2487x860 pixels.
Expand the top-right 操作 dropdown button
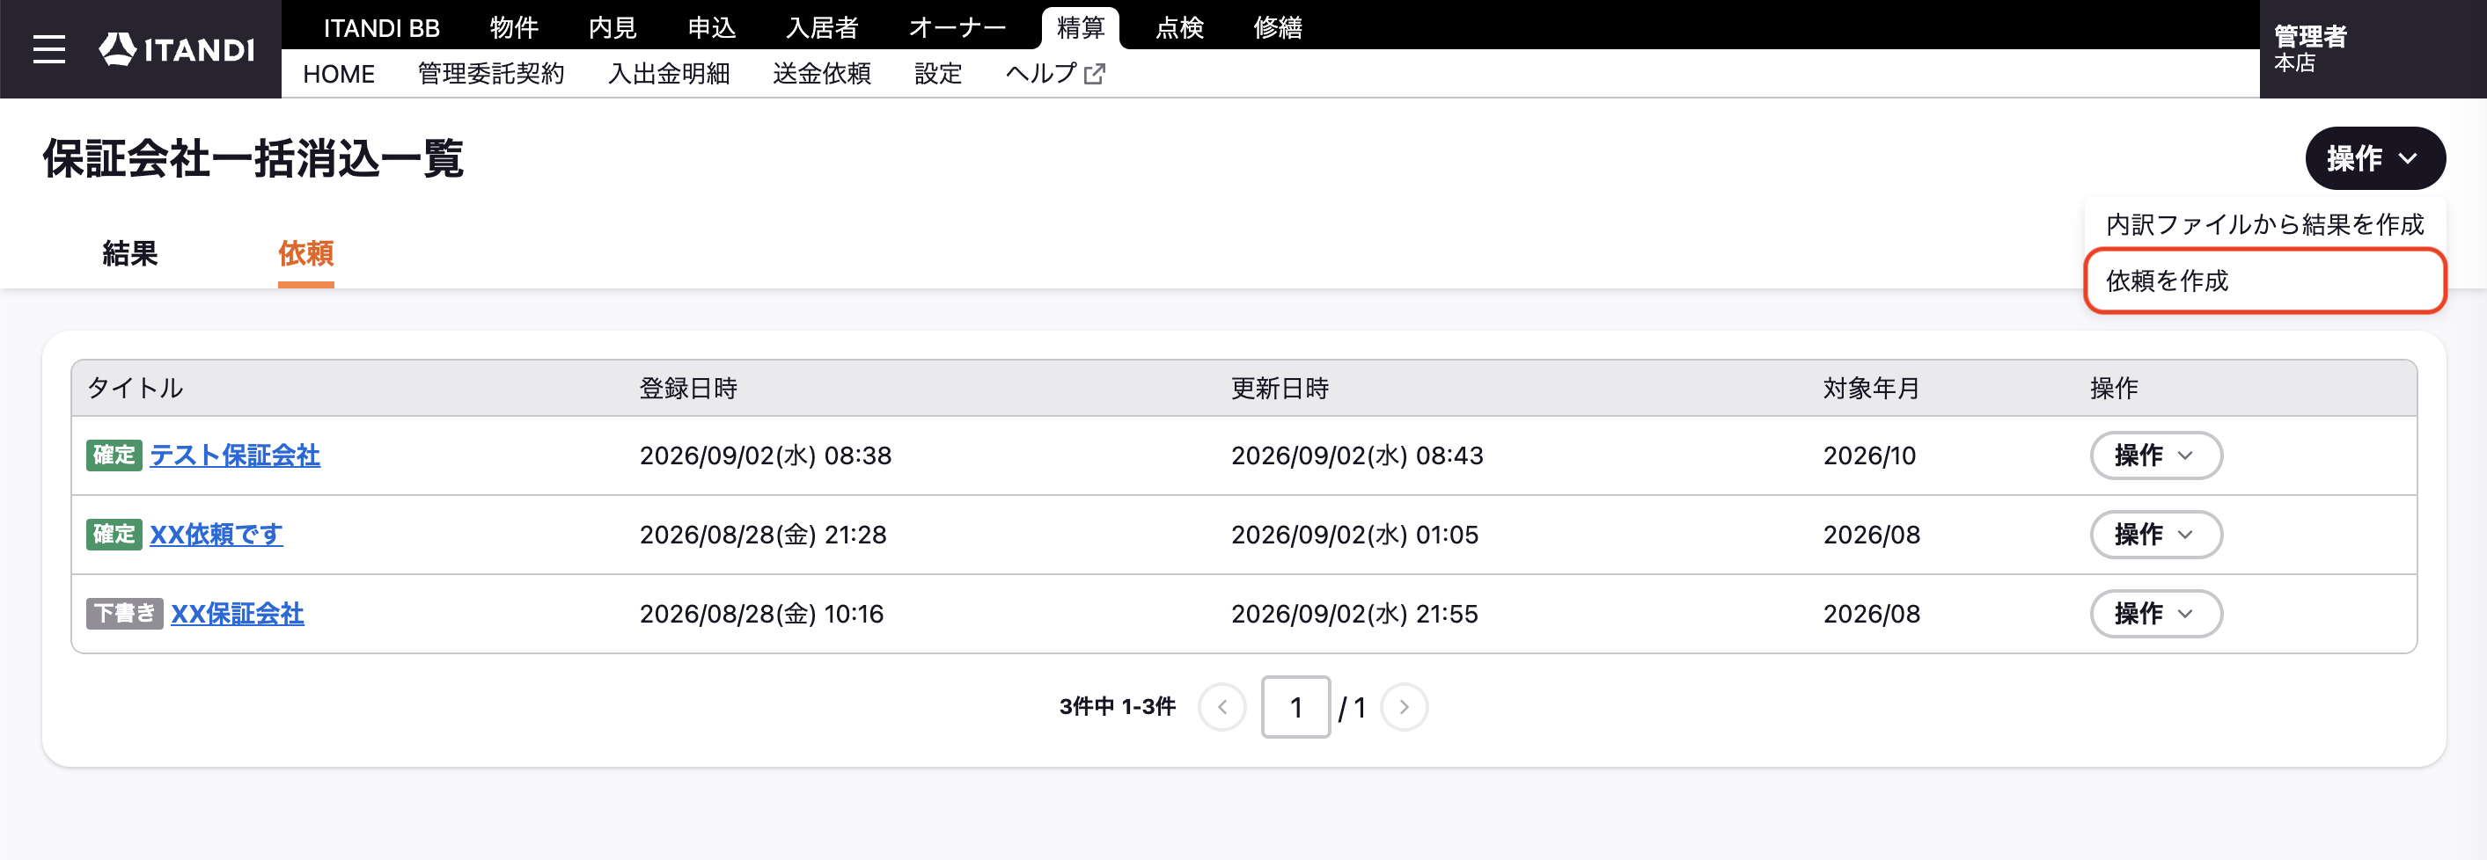pos(2374,158)
